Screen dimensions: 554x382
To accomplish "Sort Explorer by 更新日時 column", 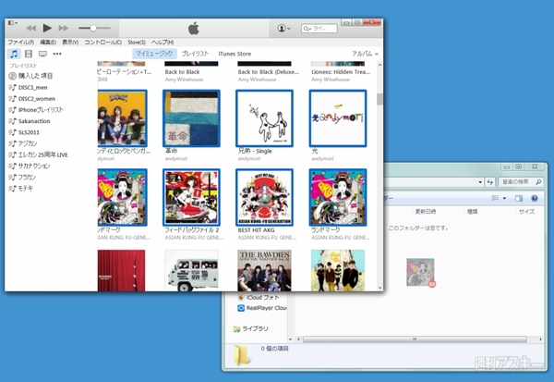I will click(425, 212).
